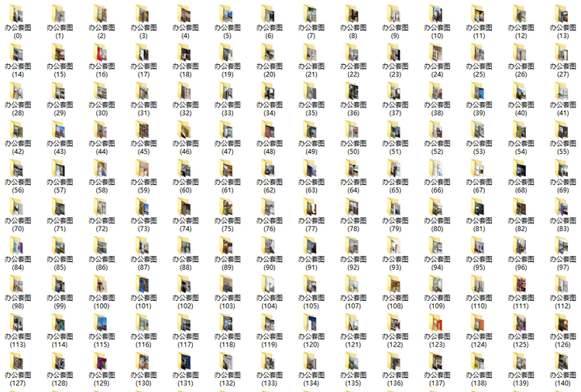Click the label of 办公套图 (138)
This screenshot has height=392, width=581.
coord(479,379)
